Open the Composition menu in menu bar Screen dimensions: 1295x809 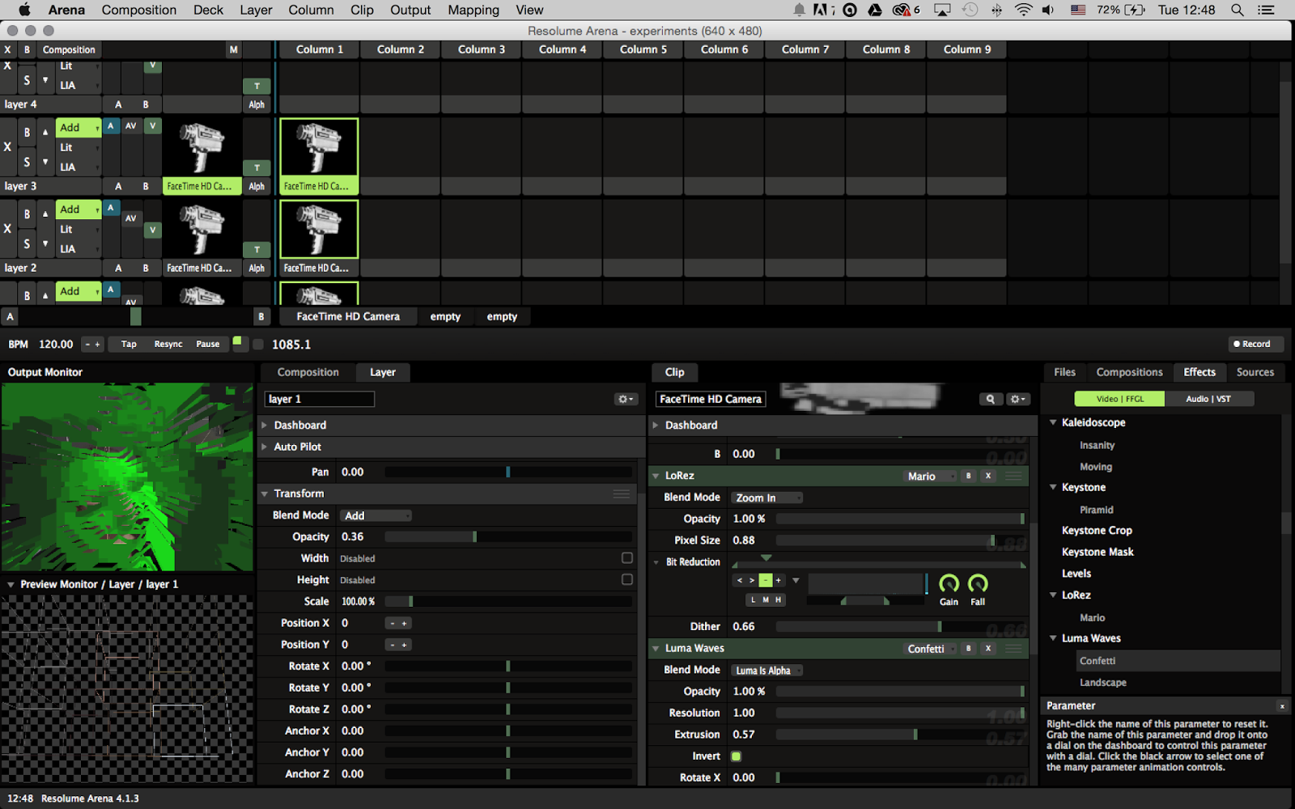coord(139,10)
